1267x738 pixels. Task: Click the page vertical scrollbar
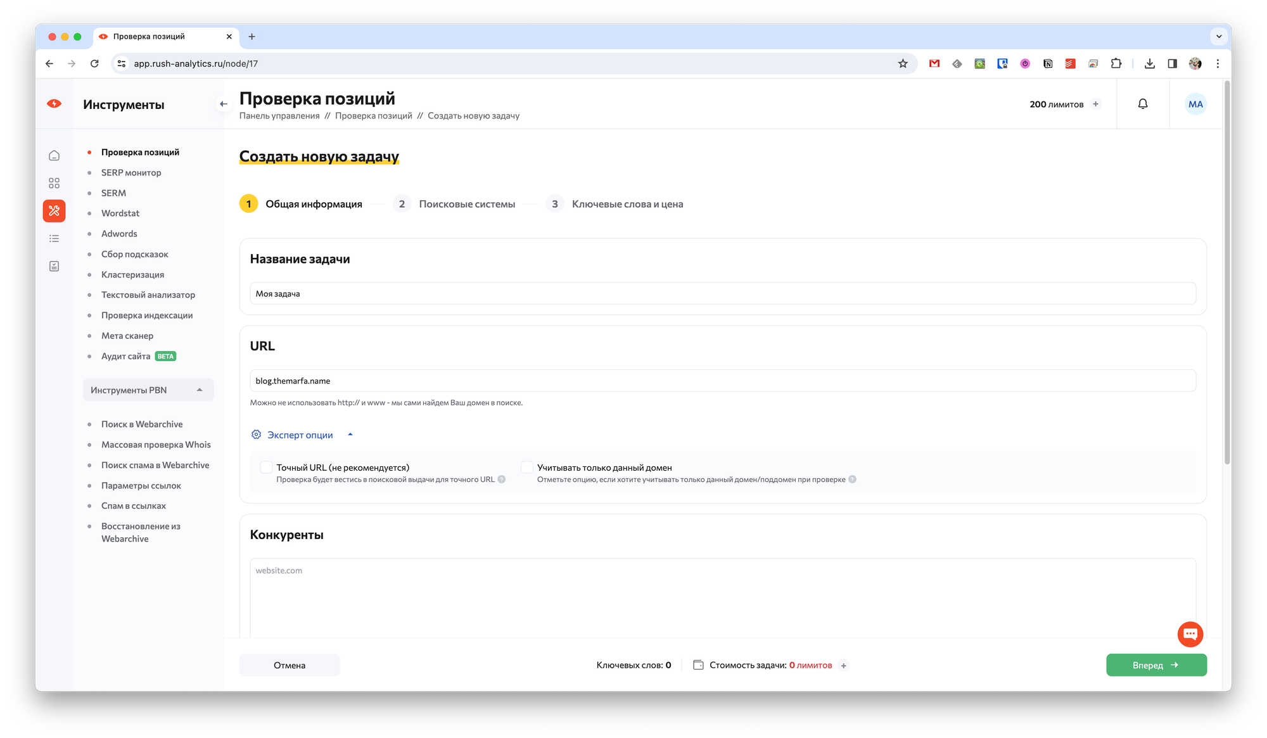click(x=1227, y=272)
